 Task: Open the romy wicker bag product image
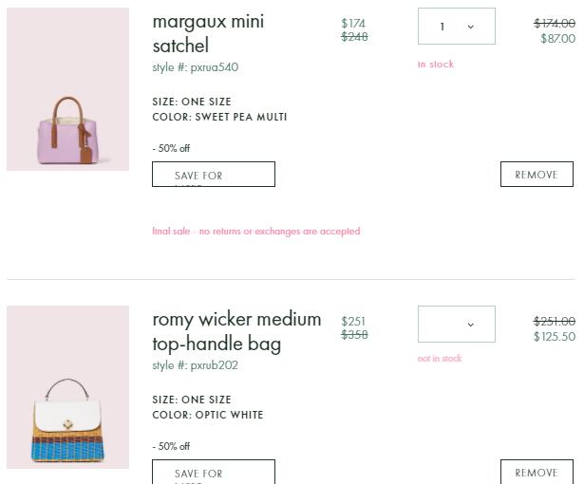point(67,387)
